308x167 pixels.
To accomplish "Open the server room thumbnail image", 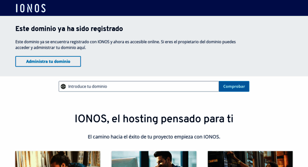I will click(x=250, y=159).
